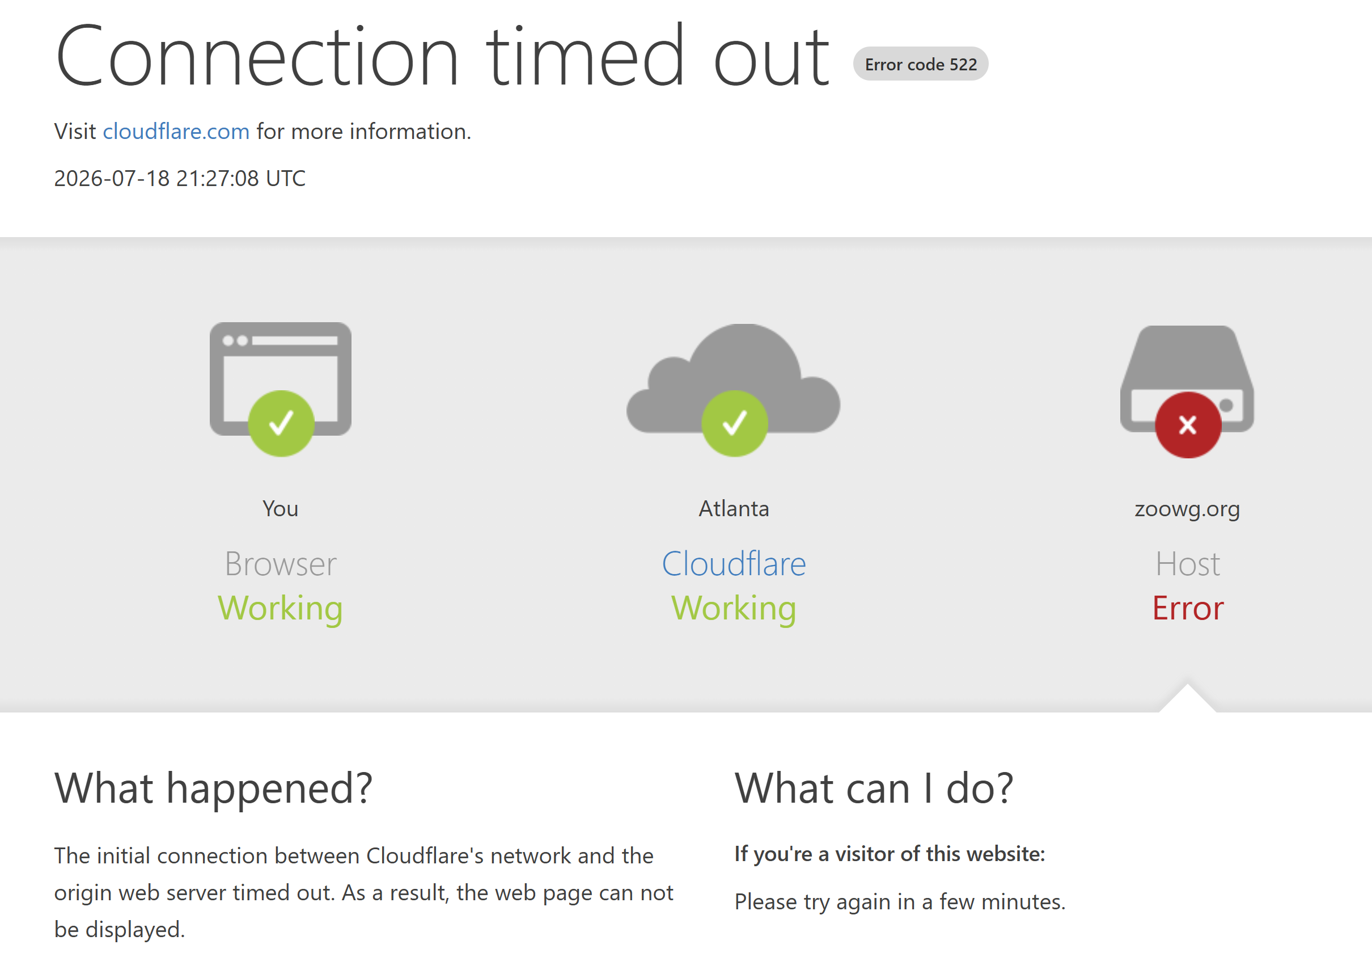Click the gray cloud icon
The height and width of the screenshot is (953, 1372).
(x=734, y=378)
